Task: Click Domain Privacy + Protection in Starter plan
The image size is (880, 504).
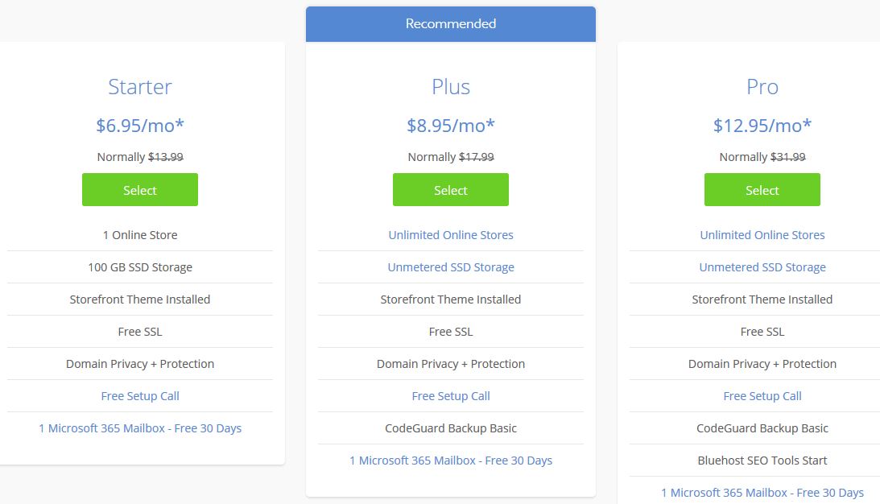Action: 140,364
